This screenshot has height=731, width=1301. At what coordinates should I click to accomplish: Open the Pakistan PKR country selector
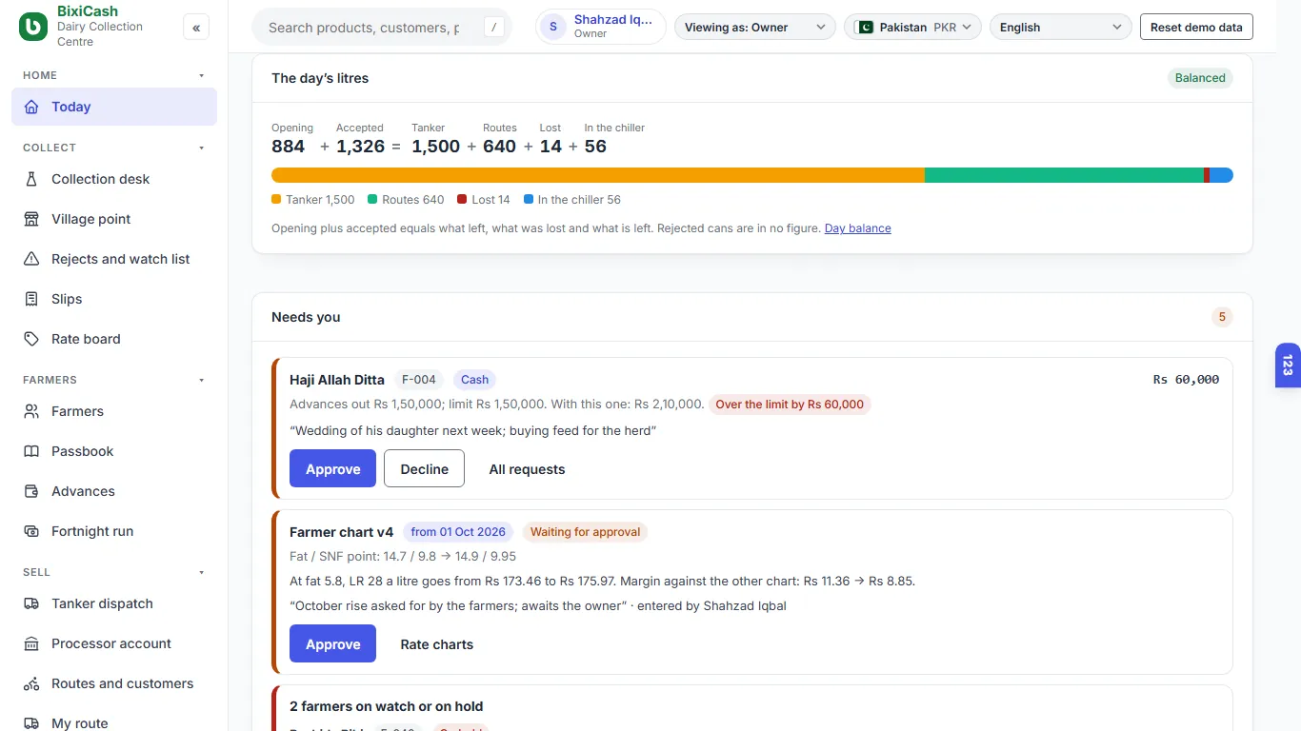[912, 28]
